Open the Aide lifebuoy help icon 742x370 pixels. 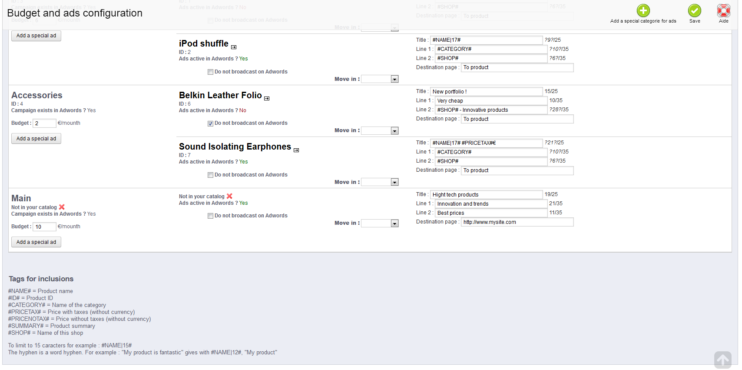click(724, 10)
